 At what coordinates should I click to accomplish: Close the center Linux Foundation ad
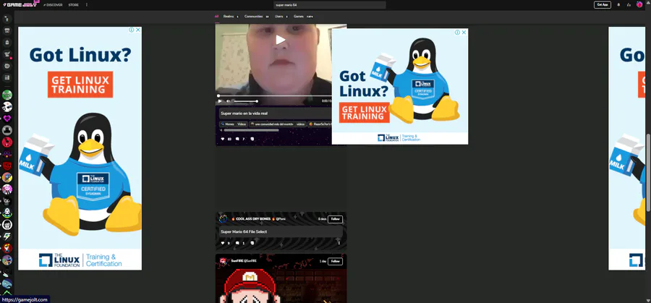(x=464, y=33)
